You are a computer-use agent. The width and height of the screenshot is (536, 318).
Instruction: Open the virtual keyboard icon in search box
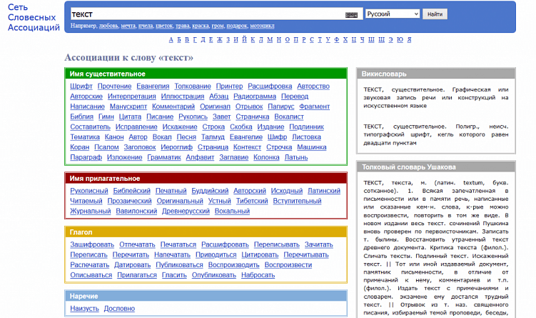click(351, 15)
